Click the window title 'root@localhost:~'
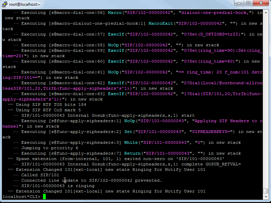The width and height of the screenshot is (271, 203). (25, 4)
